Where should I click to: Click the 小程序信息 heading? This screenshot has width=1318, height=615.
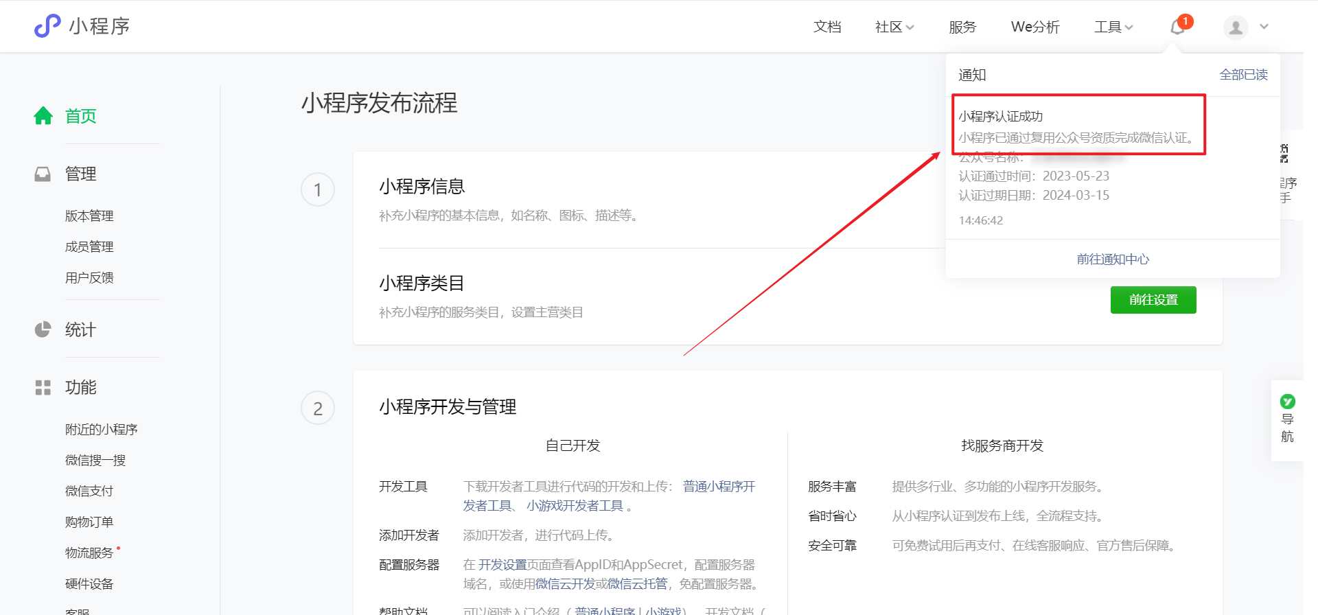coord(422,186)
